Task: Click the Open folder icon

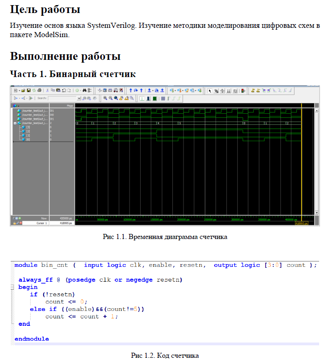Action: (23, 90)
